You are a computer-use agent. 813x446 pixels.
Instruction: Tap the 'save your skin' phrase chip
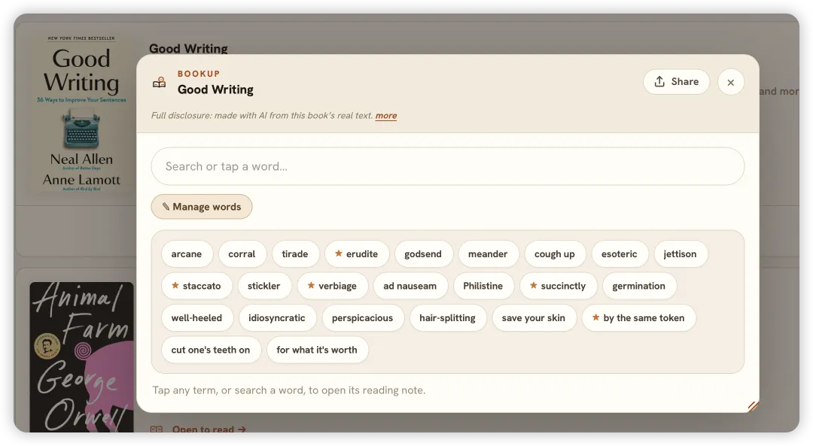(x=534, y=318)
